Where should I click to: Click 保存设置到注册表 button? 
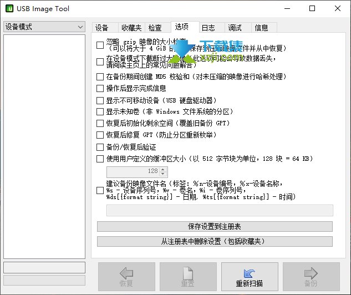click(x=215, y=226)
